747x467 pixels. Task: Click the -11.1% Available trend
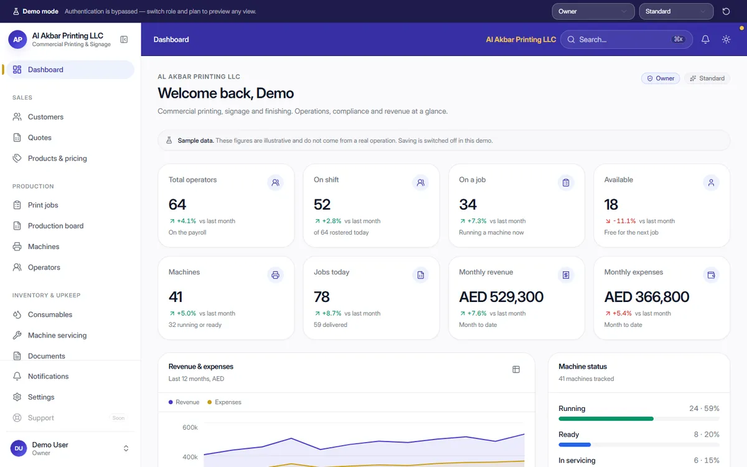point(620,221)
